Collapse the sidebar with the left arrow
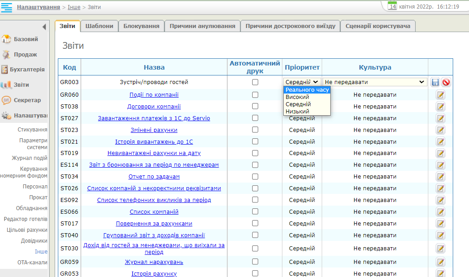 [x=44, y=27]
